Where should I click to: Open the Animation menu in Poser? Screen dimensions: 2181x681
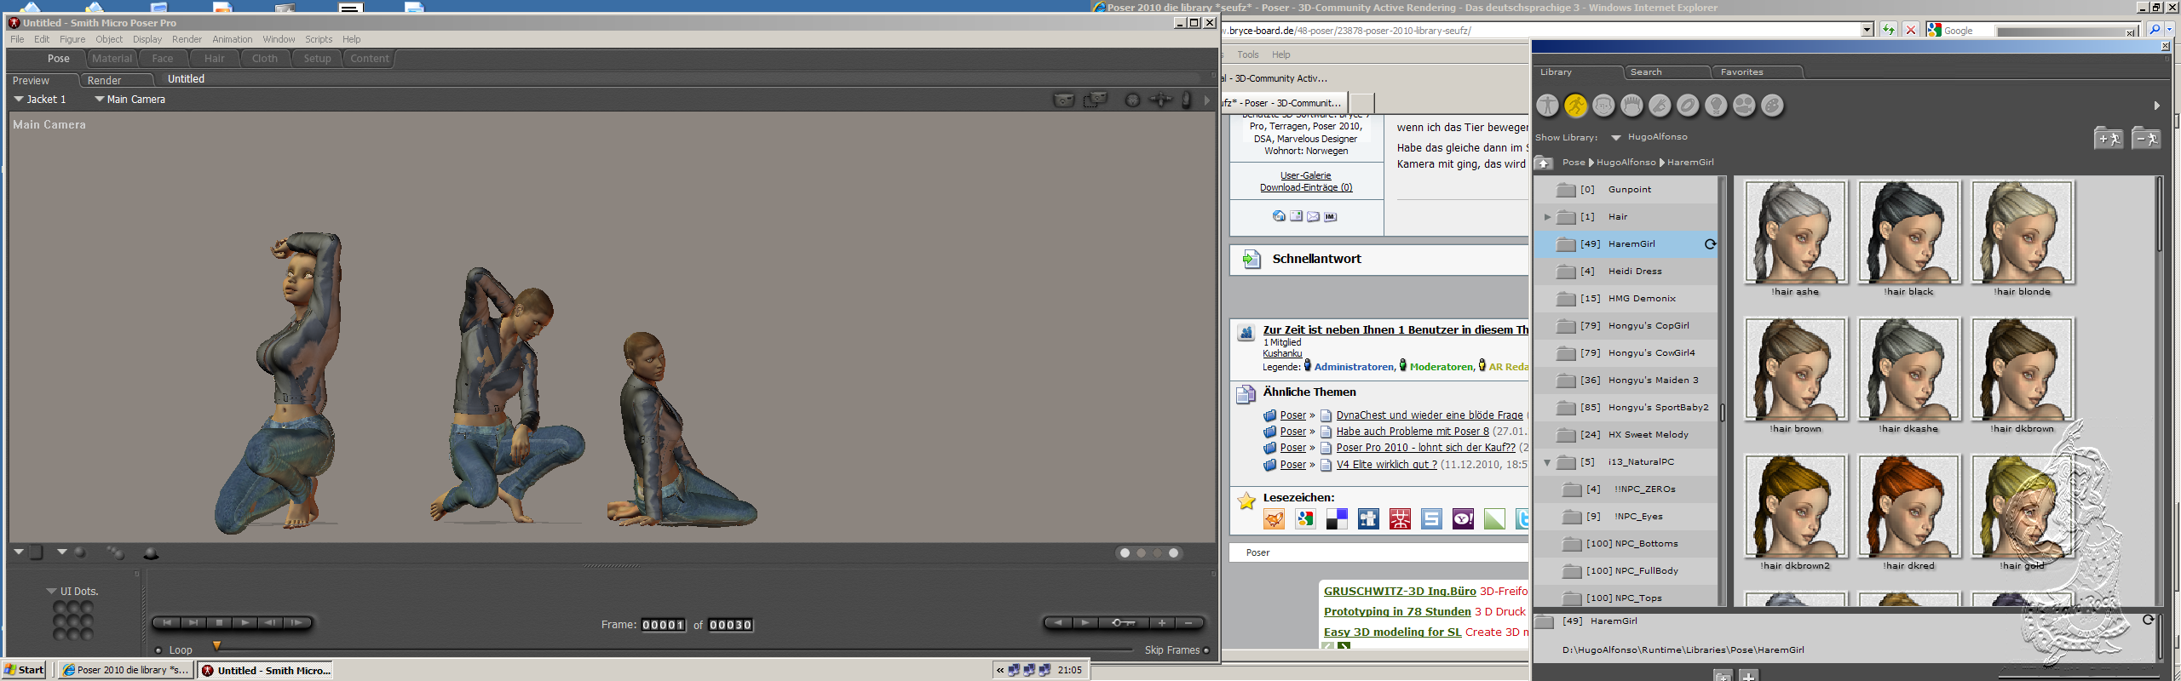click(232, 39)
